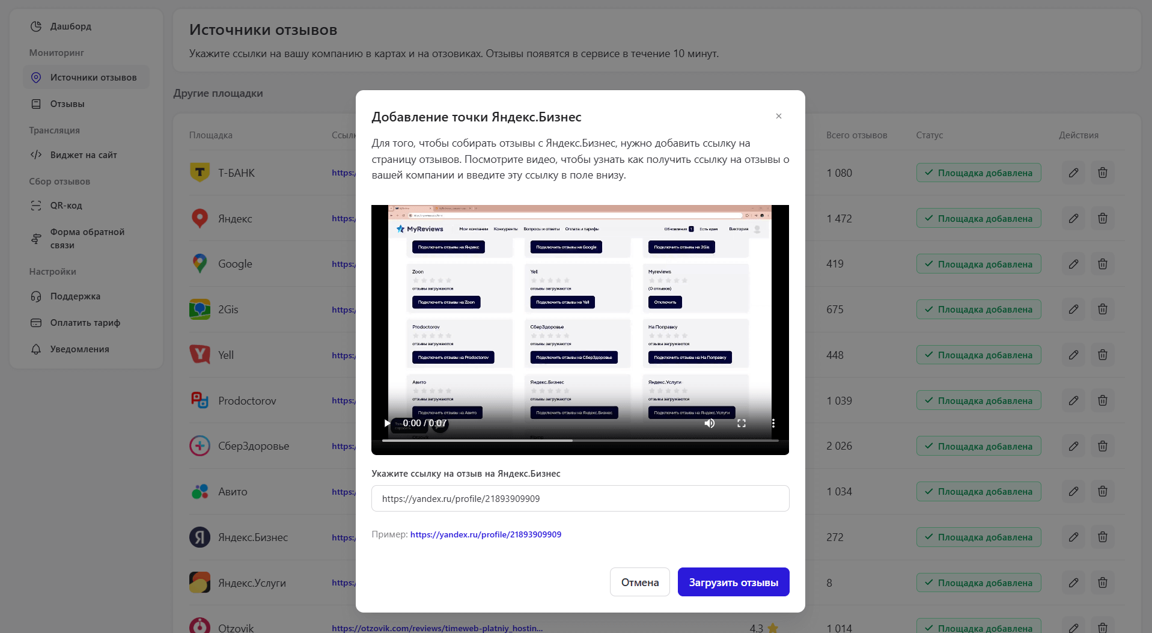
Task: Delete the 2Gis source using the trash icon
Action: pyautogui.click(x=1102, y=310)
